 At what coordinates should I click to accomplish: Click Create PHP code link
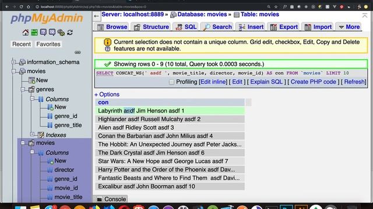[x=314, y=82]
